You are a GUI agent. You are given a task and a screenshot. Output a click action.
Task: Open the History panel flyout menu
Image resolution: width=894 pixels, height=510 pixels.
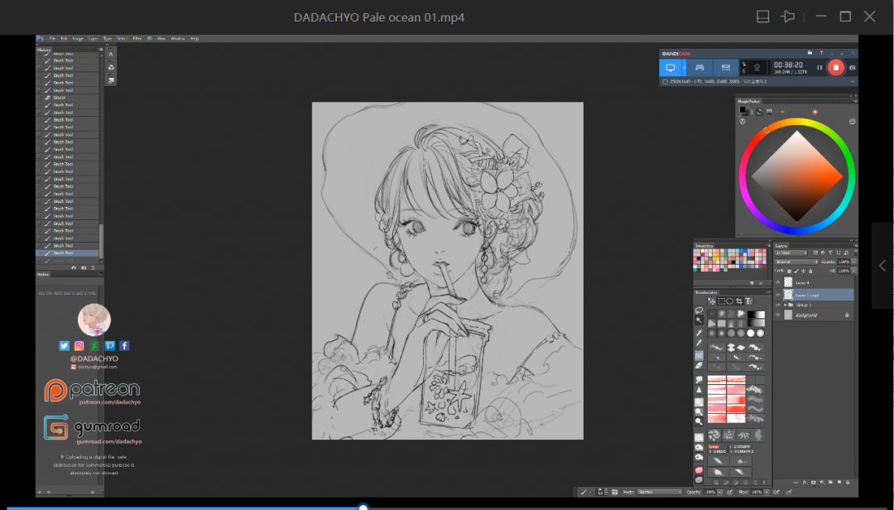pos(100,50)
